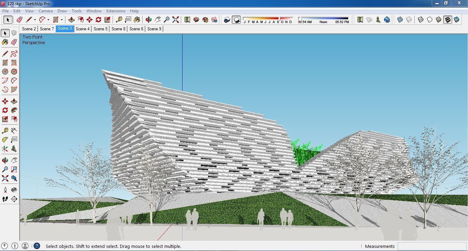Select the Pan hand tool in top toolbar

tap(157, 20)
